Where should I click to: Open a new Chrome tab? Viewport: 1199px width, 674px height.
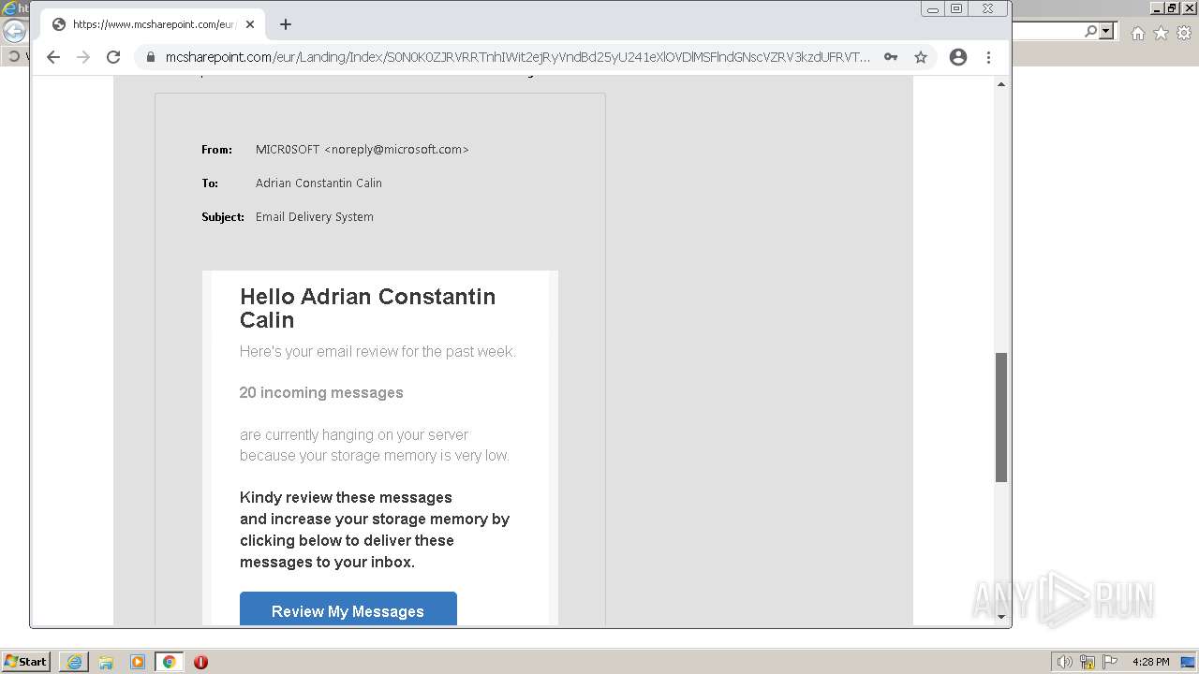coord(286,24)
